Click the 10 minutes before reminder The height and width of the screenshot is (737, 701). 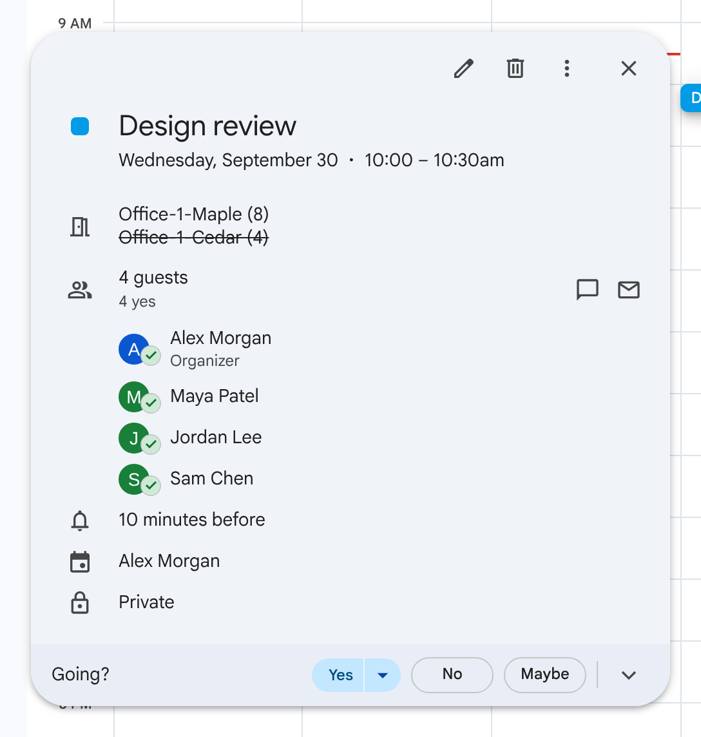pos(192,520)
